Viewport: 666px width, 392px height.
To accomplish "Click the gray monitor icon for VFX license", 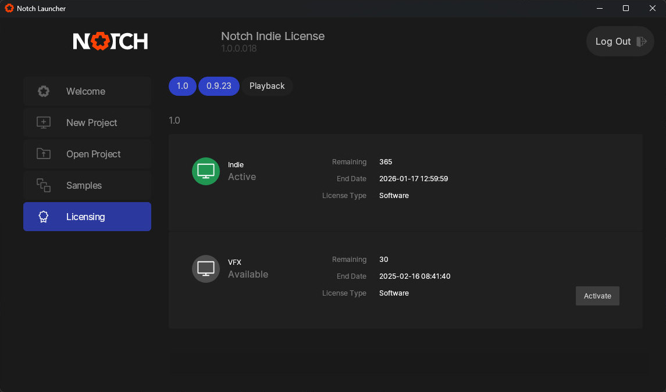I will coord(205,269).
